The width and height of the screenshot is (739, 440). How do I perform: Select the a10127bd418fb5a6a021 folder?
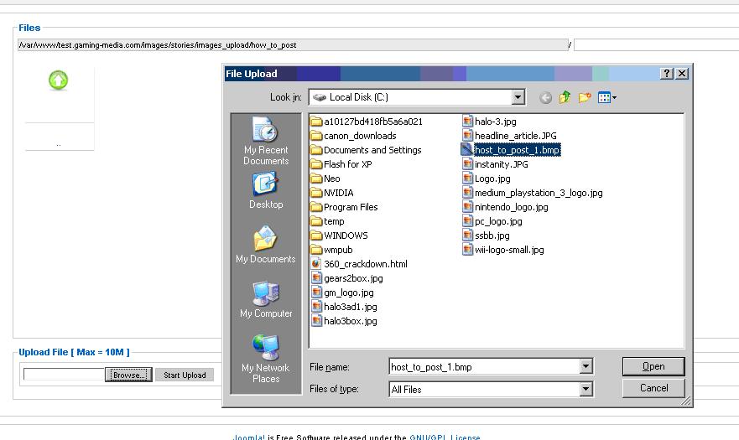[x=367, y=122]
